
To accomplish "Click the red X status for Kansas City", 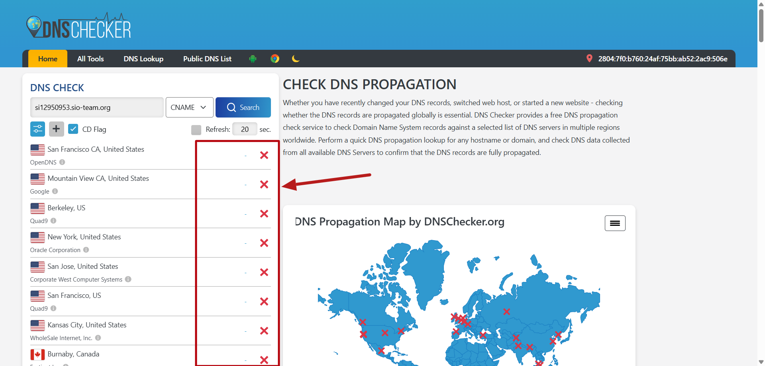I will (x=264, y=331).
